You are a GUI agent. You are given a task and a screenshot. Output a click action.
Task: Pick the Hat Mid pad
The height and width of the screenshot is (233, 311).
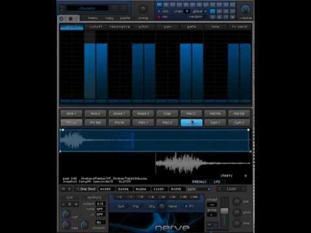click(x=215, y=113)
